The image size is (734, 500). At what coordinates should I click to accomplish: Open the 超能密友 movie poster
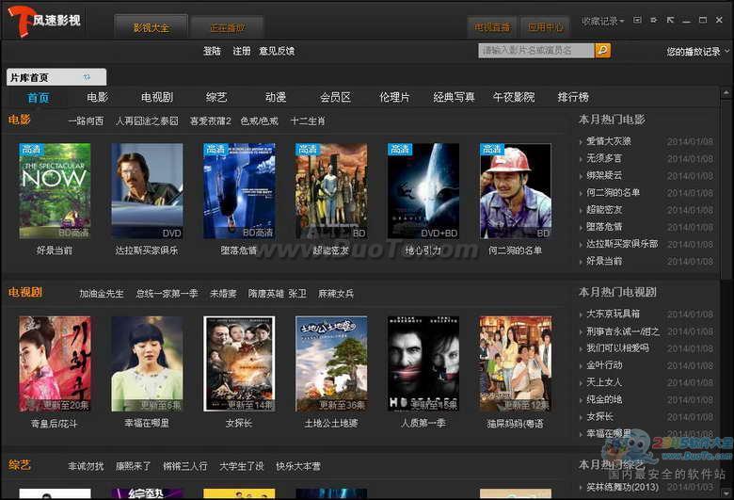click(x=331, y=191)
